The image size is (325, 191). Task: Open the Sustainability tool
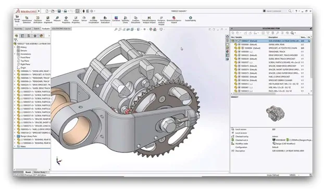tap(191, 19)
